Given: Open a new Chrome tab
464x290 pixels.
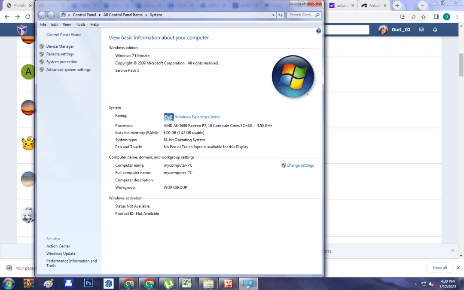Looking at the screenshot, I should tap(397, 5).
